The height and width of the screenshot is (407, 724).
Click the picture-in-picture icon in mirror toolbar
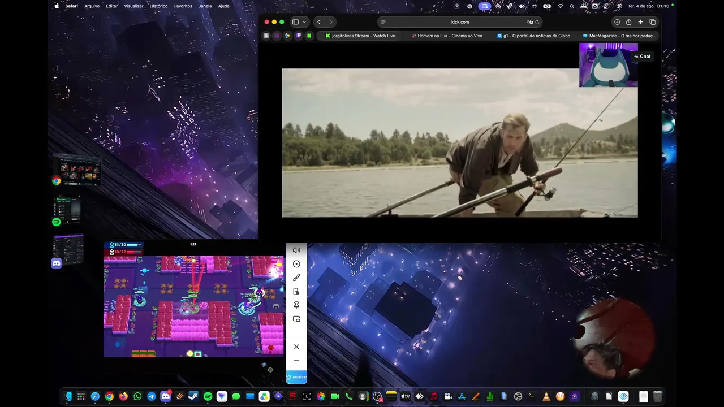coord(296,319)
